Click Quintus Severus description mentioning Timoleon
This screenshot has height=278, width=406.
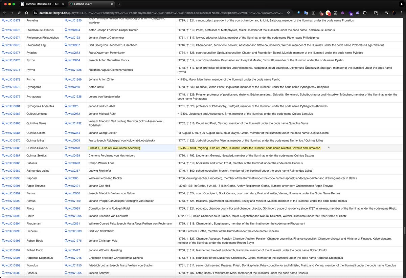point(249,148)
